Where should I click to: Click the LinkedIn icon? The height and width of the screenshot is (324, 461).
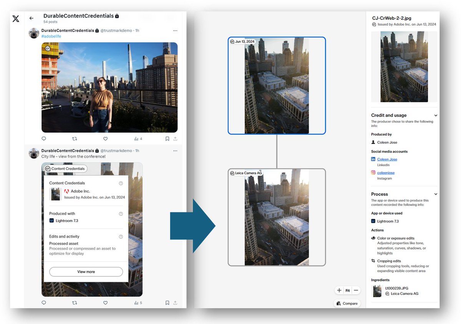click(373, 159)
